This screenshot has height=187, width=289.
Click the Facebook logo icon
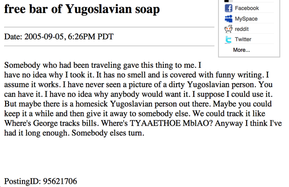[x=229, y=8]
